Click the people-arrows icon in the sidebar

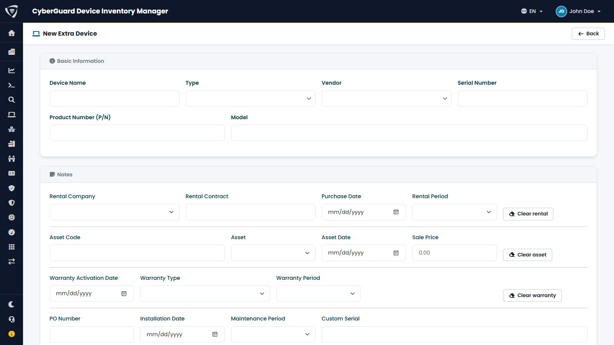[x=12, y=159]
